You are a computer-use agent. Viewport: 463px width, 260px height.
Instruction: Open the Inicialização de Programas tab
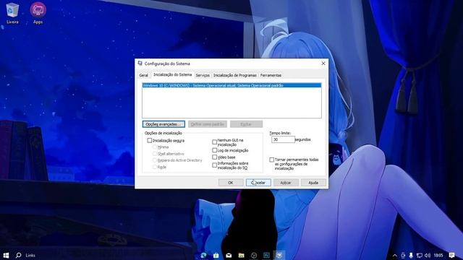[234, 75]
